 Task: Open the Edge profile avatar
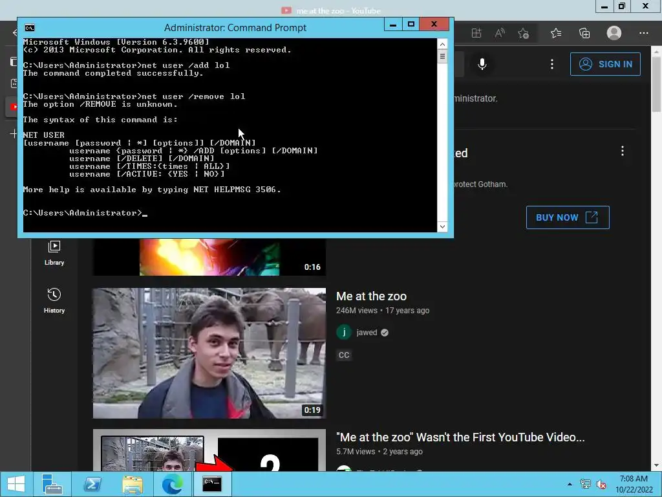pos(614,32)
